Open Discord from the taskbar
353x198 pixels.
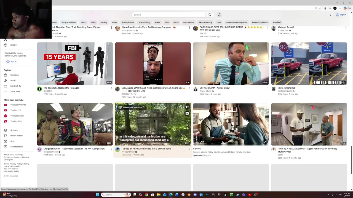[x=195, y=195]
